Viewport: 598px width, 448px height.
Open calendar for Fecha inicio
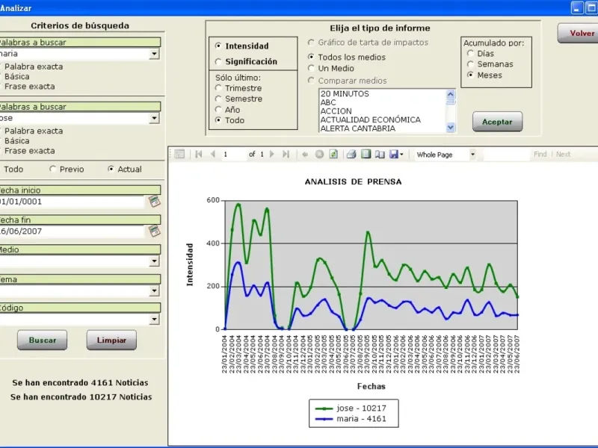(155, 201)
